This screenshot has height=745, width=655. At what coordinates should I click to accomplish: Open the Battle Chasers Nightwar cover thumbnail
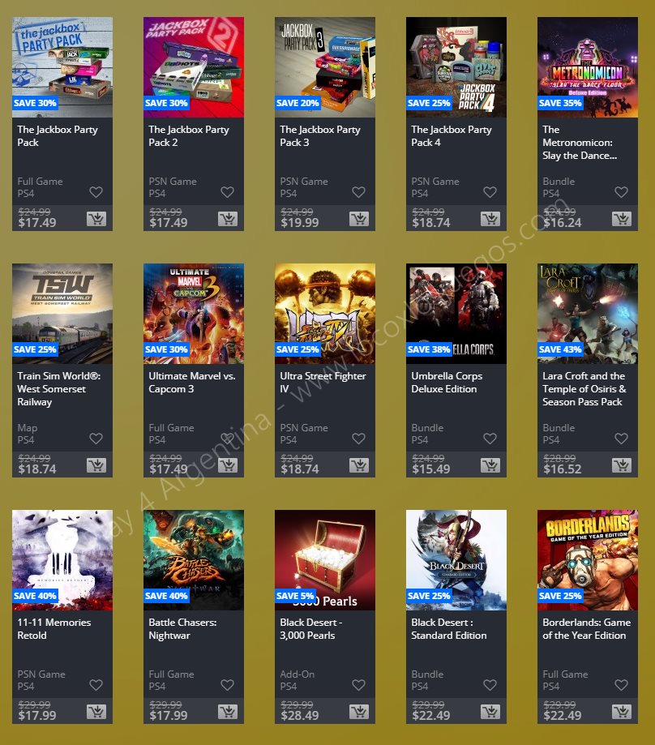(194, 560)
